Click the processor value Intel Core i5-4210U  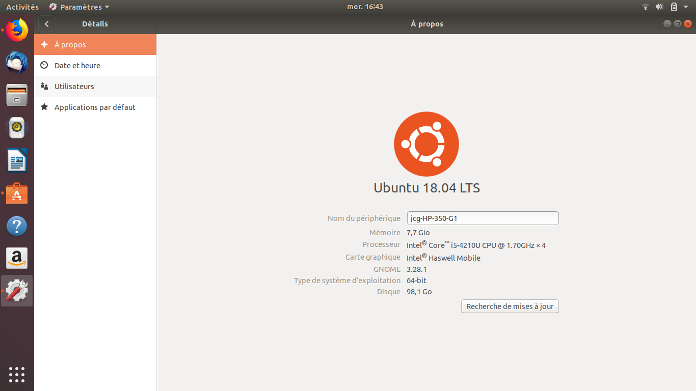click(x=476, y=245)
